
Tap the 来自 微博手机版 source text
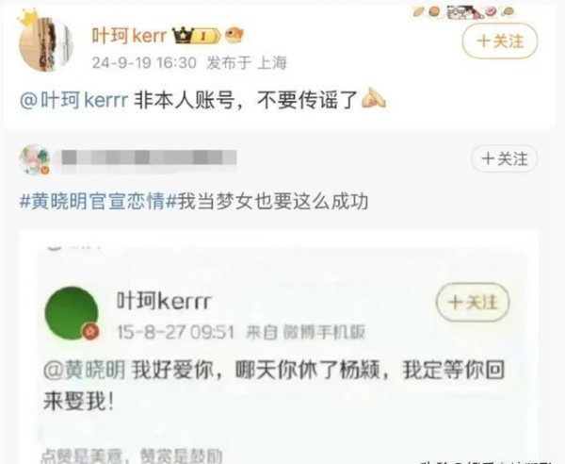[305, 332]
